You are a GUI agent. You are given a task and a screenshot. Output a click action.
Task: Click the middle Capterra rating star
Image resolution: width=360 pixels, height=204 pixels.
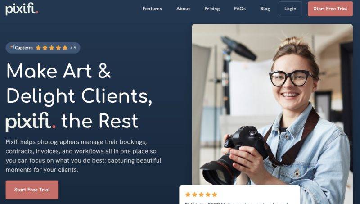coord(52,48)
